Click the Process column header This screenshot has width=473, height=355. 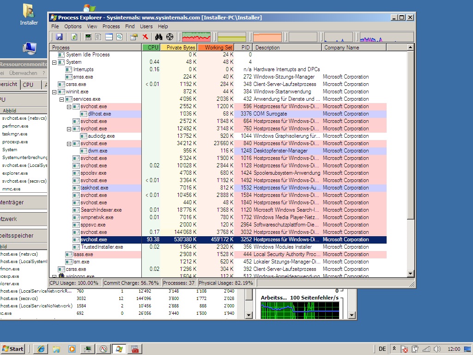pyautogui.click(x=96, y=48)
